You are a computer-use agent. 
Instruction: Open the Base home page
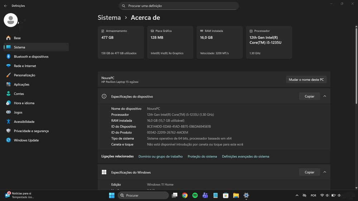click(x=36, y=38)
